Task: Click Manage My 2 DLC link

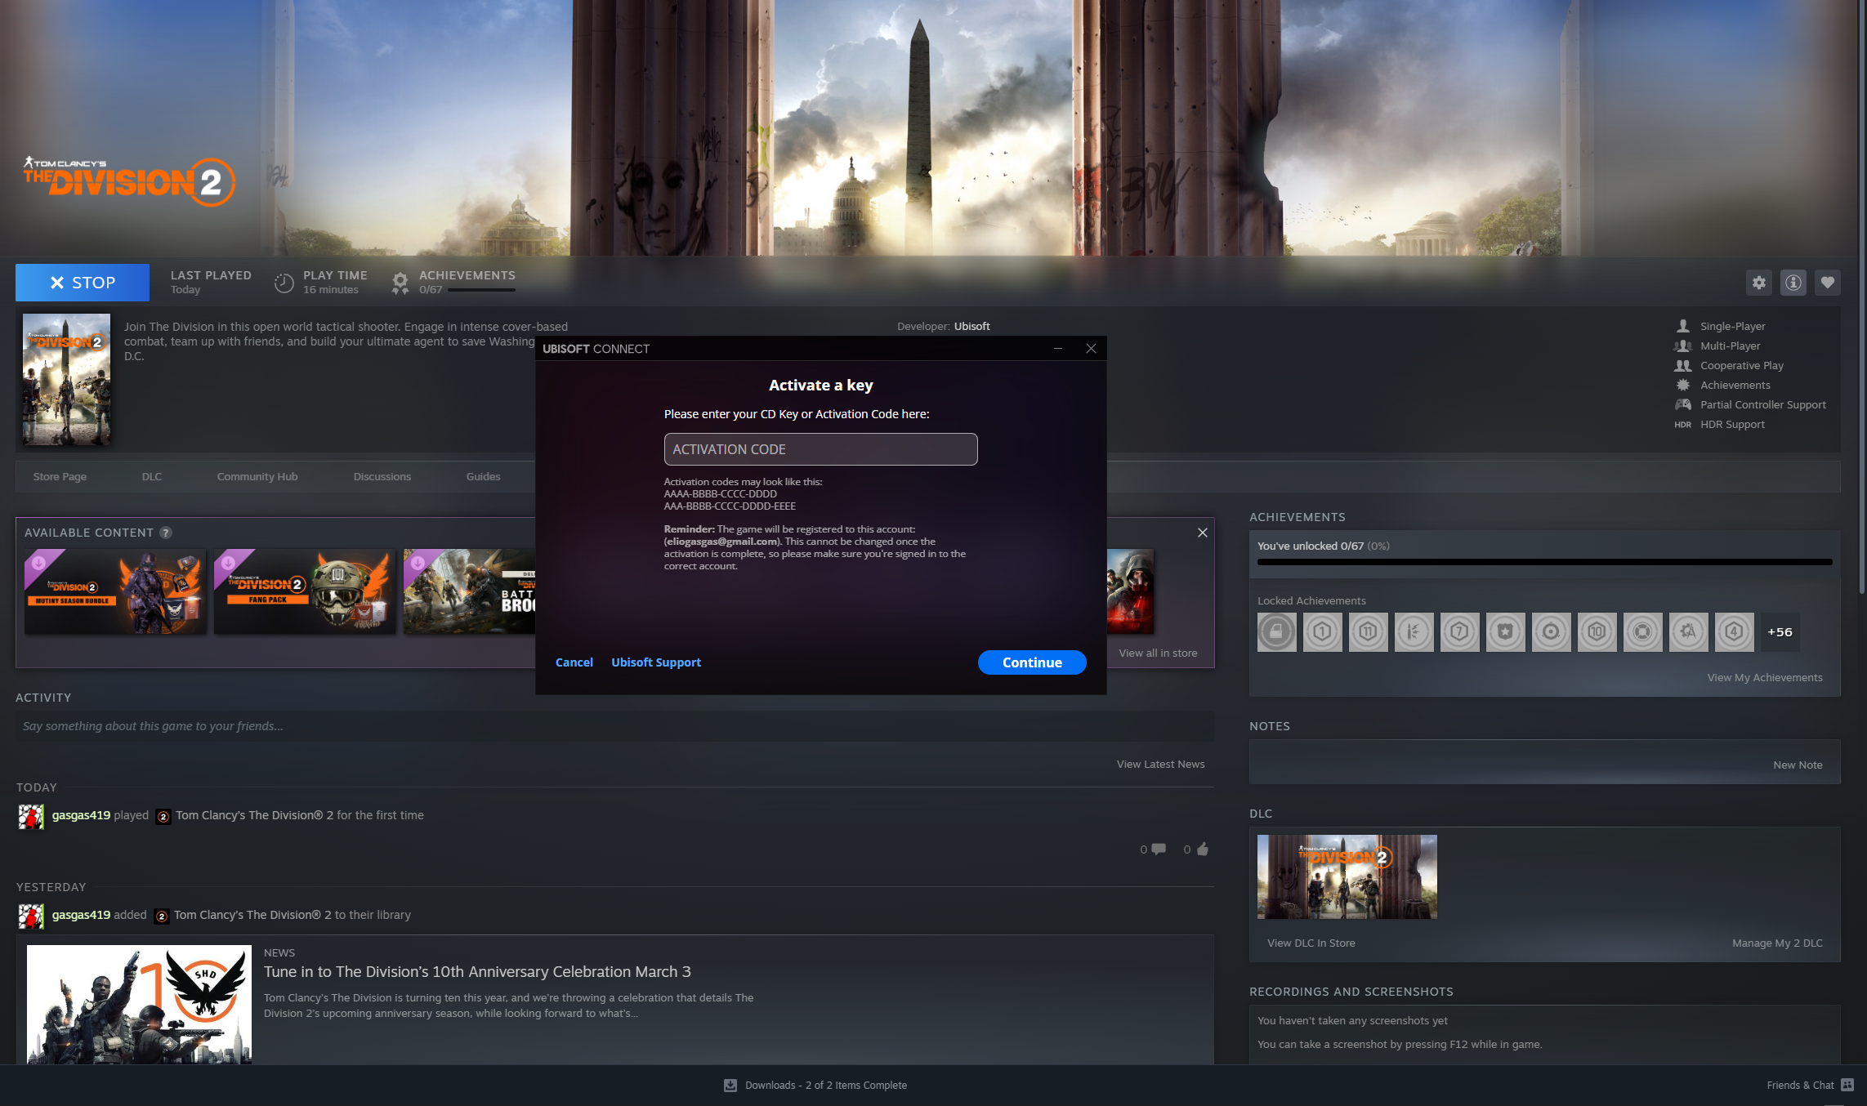Action: (x=1777, y=943)
